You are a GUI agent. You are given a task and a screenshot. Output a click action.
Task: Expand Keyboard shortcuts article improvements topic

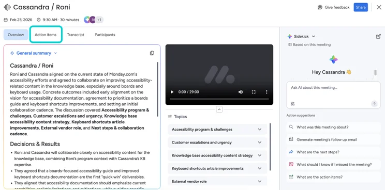[x=217, y=168]
